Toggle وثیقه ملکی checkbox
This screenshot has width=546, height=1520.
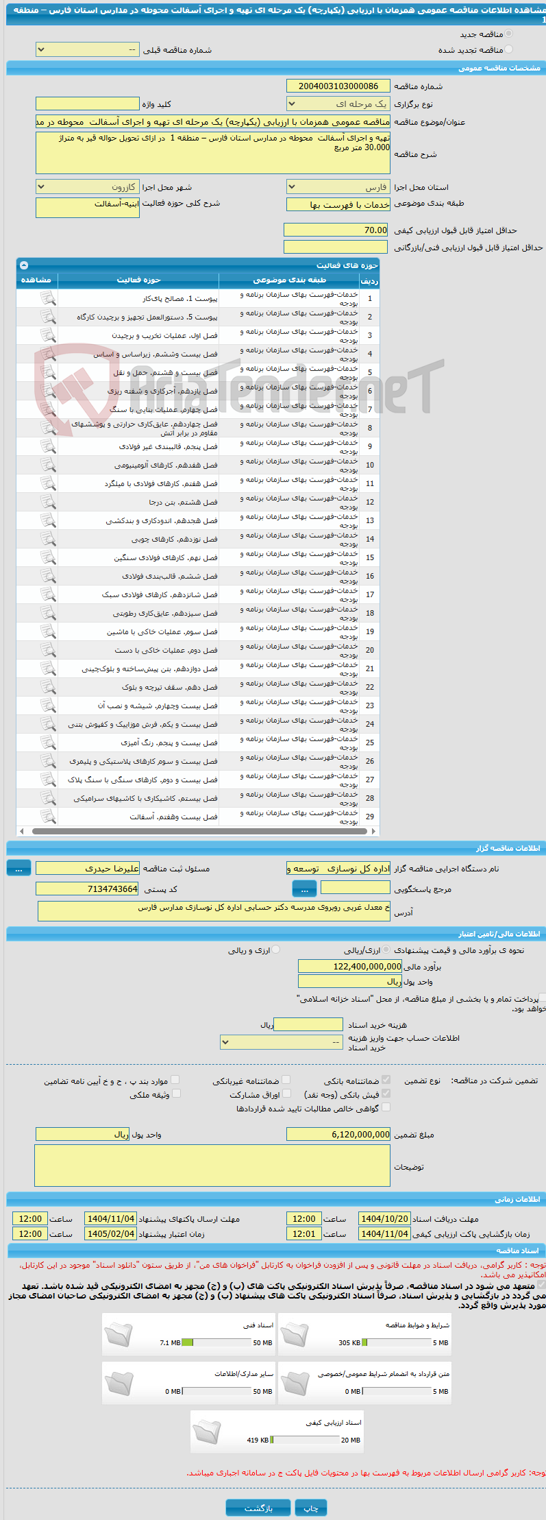[176, 1094]
